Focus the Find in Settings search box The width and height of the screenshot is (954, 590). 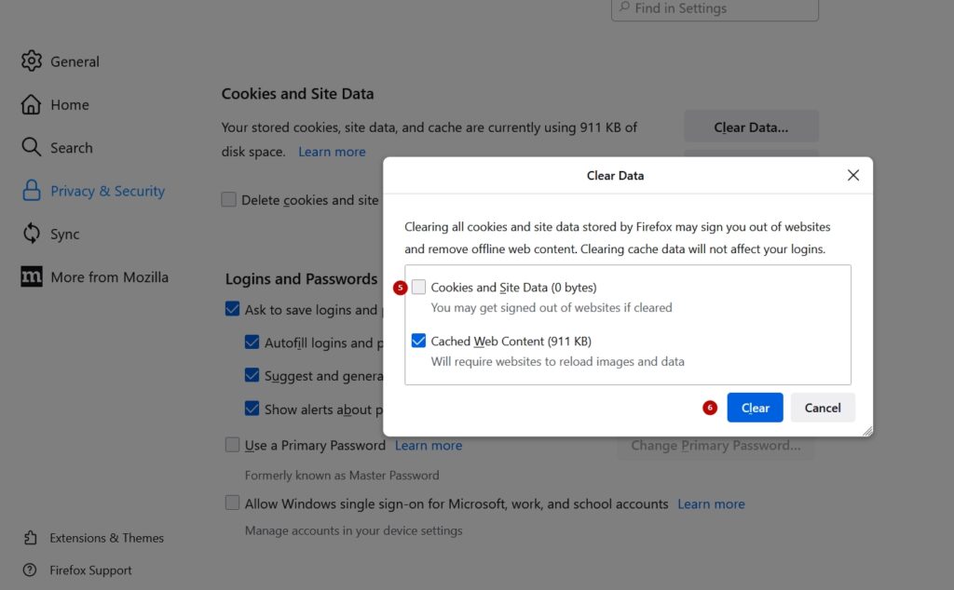point(715,9)
